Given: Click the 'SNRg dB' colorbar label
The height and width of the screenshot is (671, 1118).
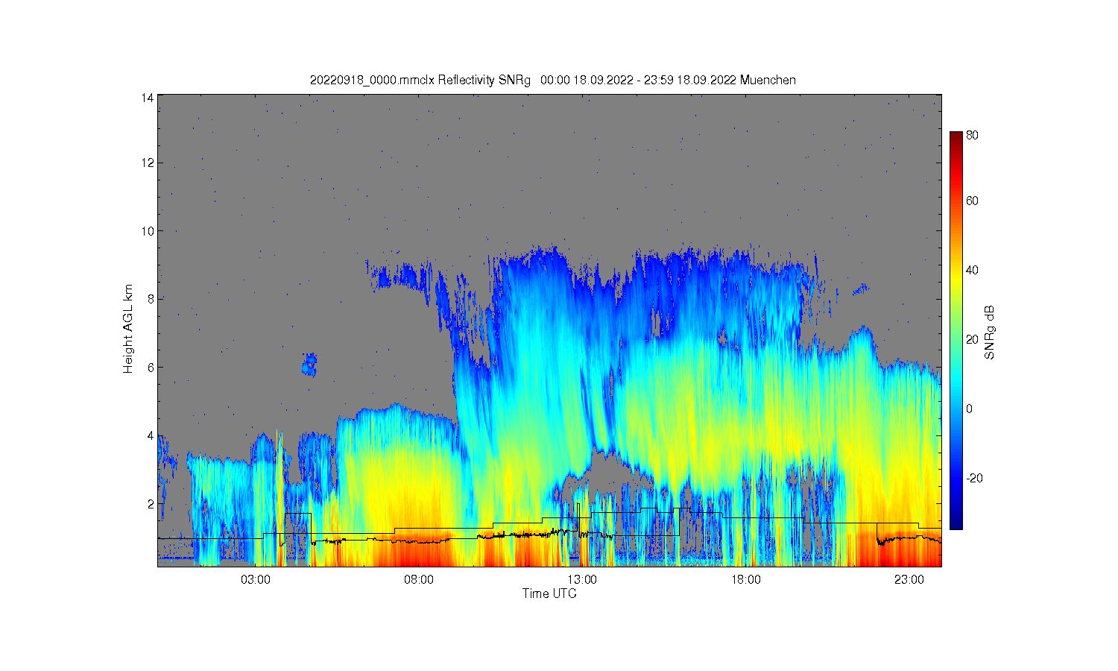Looking at the screenshot, I should point(990,333).
